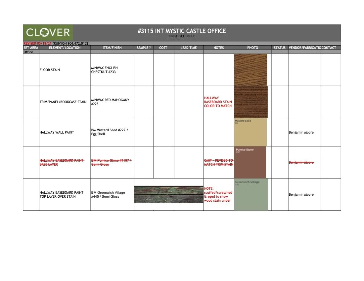Viewport: 364px width, 281px height.
Task: Select the 'VENDOR/FABRICATIO' column header
Action: click(304, 48)
